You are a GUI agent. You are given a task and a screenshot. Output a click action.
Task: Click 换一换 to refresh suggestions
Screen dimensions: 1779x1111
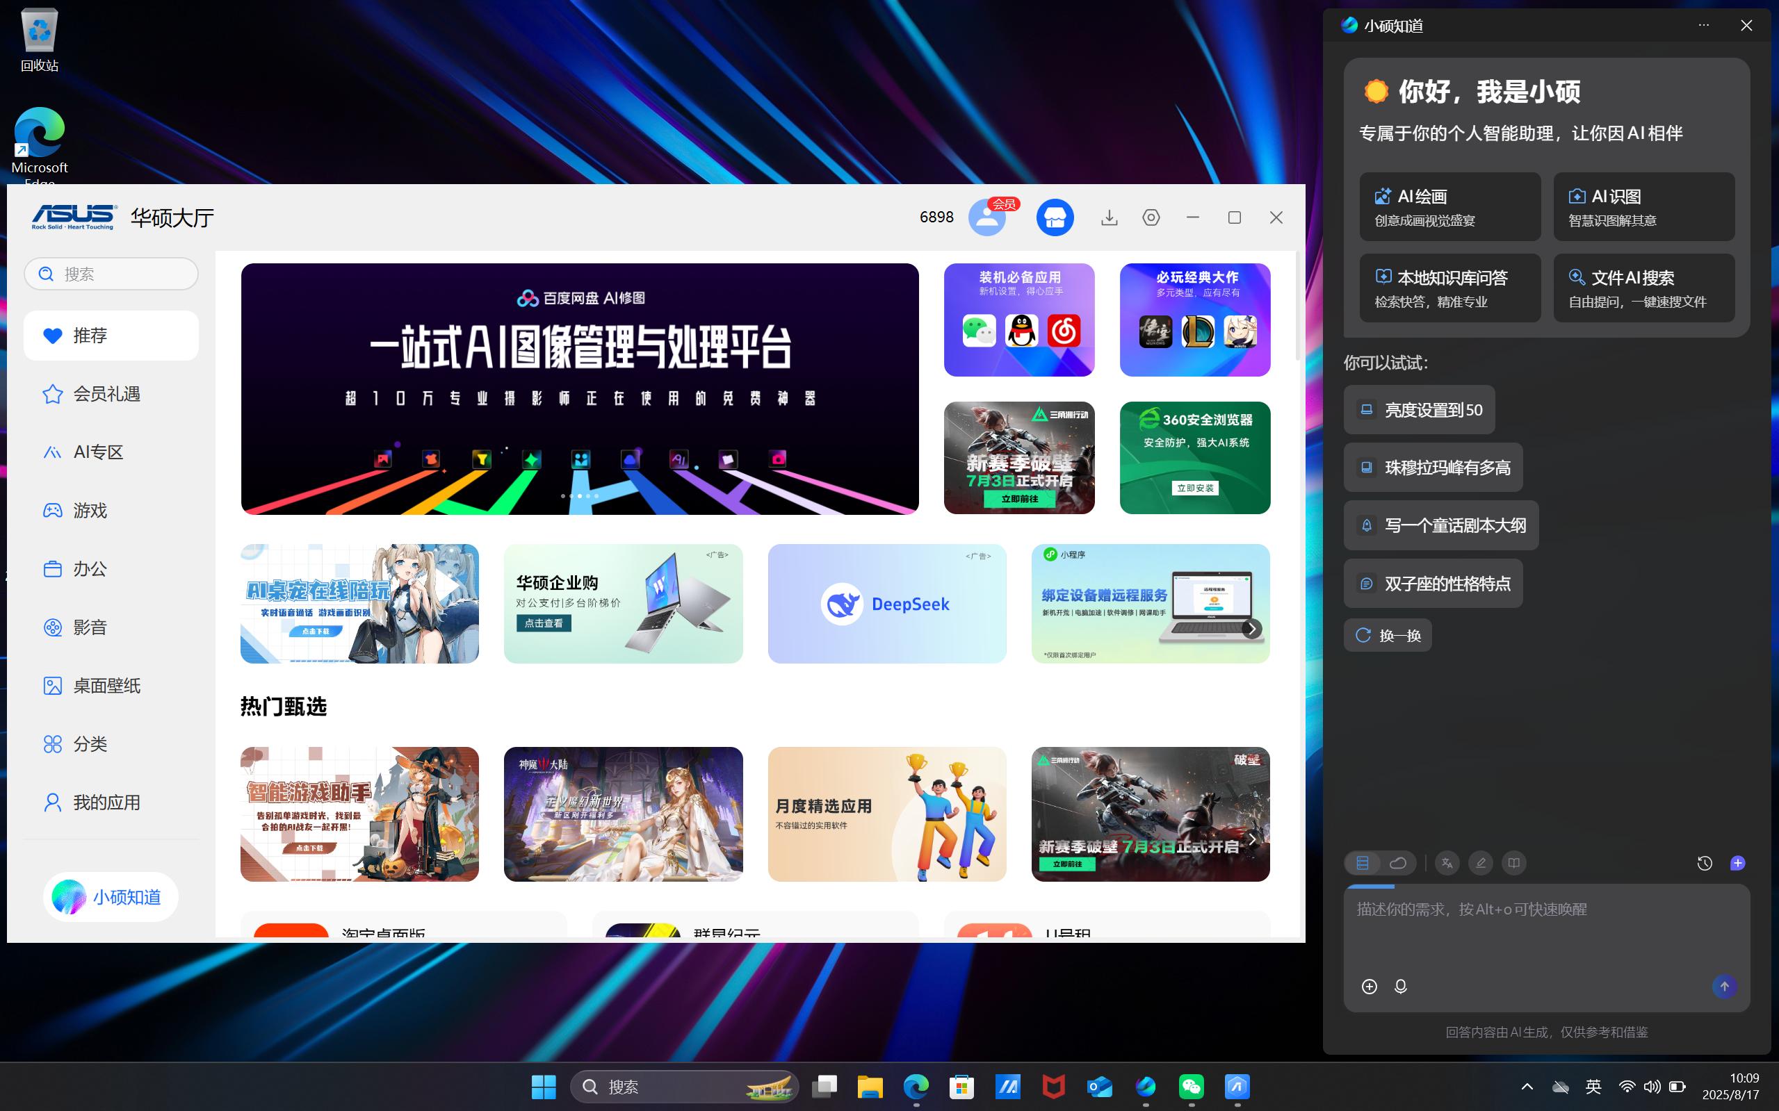[1387, 635]
